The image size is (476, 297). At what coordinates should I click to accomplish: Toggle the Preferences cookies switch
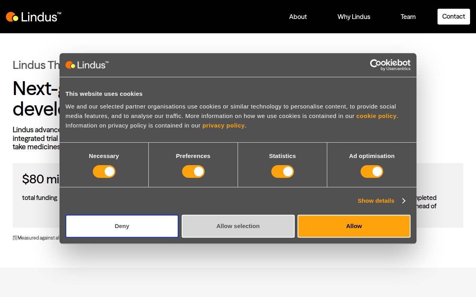[193, 171]
